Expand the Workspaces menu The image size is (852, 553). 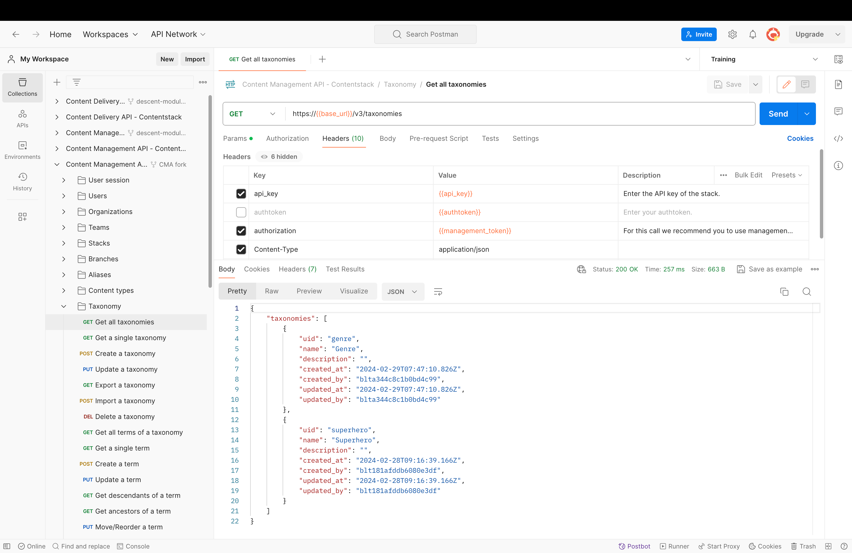(110, 34)
